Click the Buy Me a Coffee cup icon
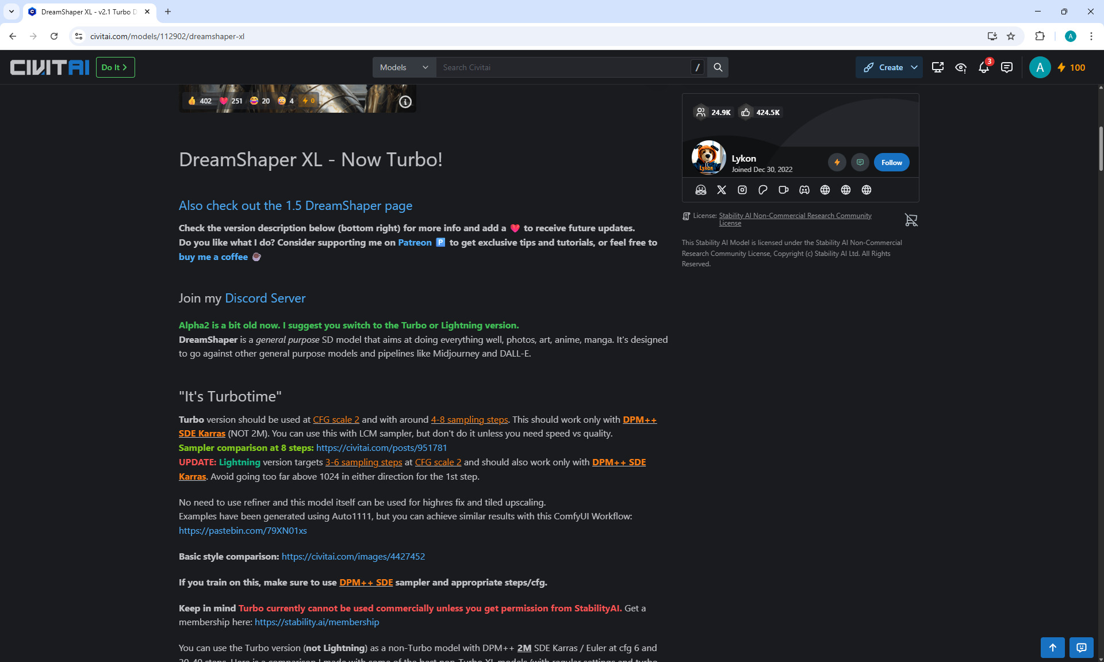The image size is (1104, 662). click(784, 190)
